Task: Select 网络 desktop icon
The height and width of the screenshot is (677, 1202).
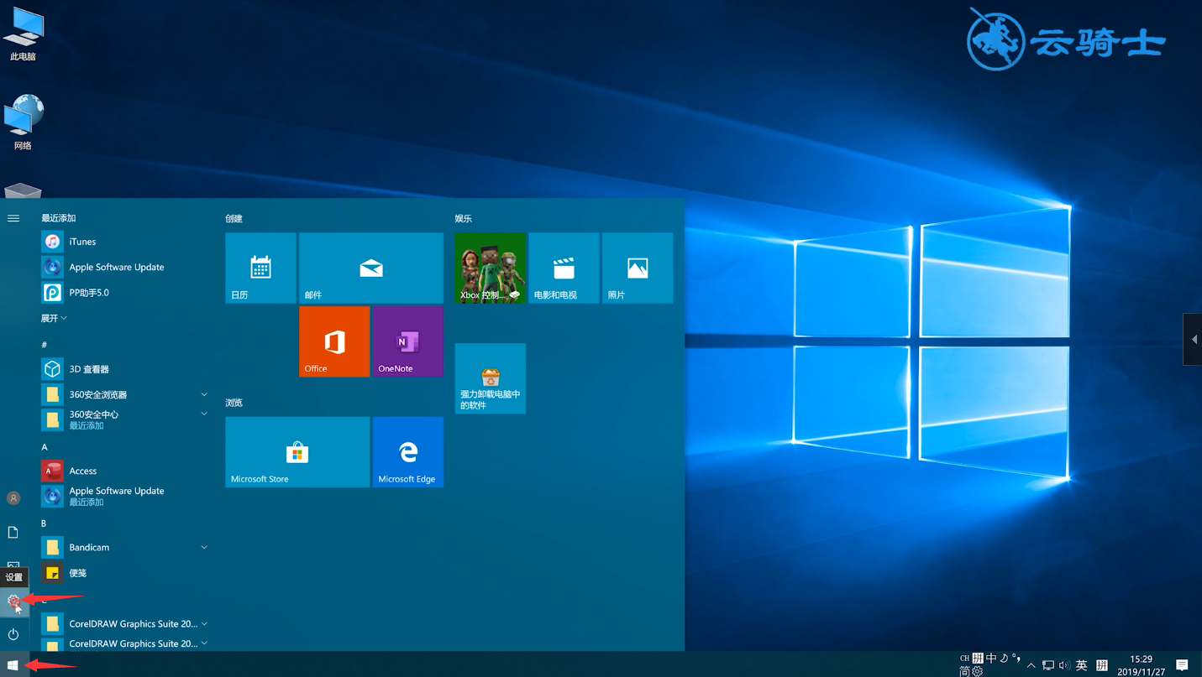Action: click(23, 122)
